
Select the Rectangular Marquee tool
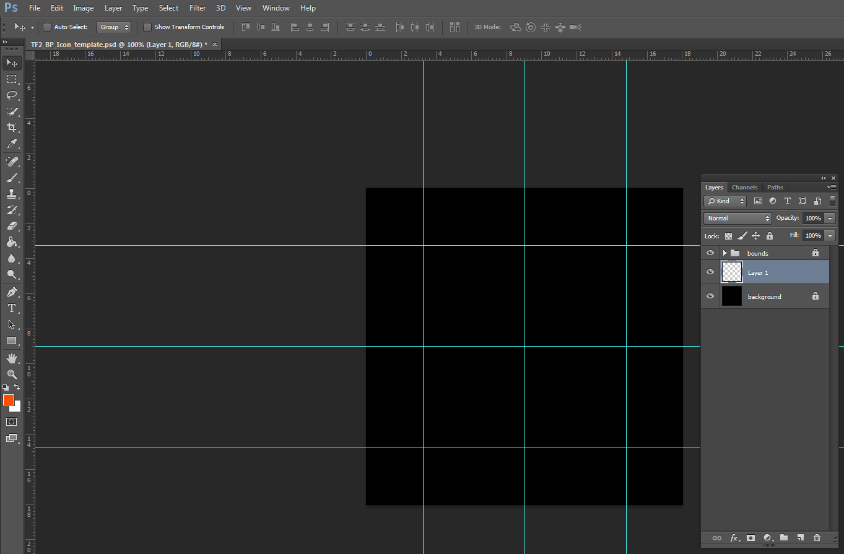point(12,79)
